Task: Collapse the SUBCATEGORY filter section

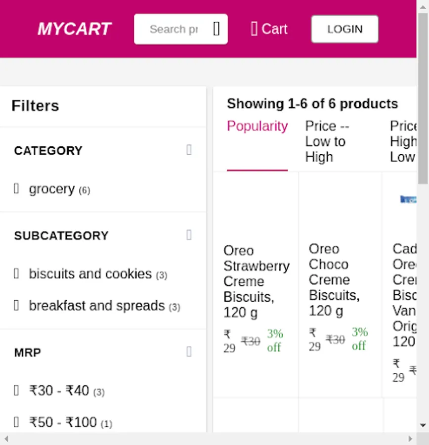Action: pos(189,235)
